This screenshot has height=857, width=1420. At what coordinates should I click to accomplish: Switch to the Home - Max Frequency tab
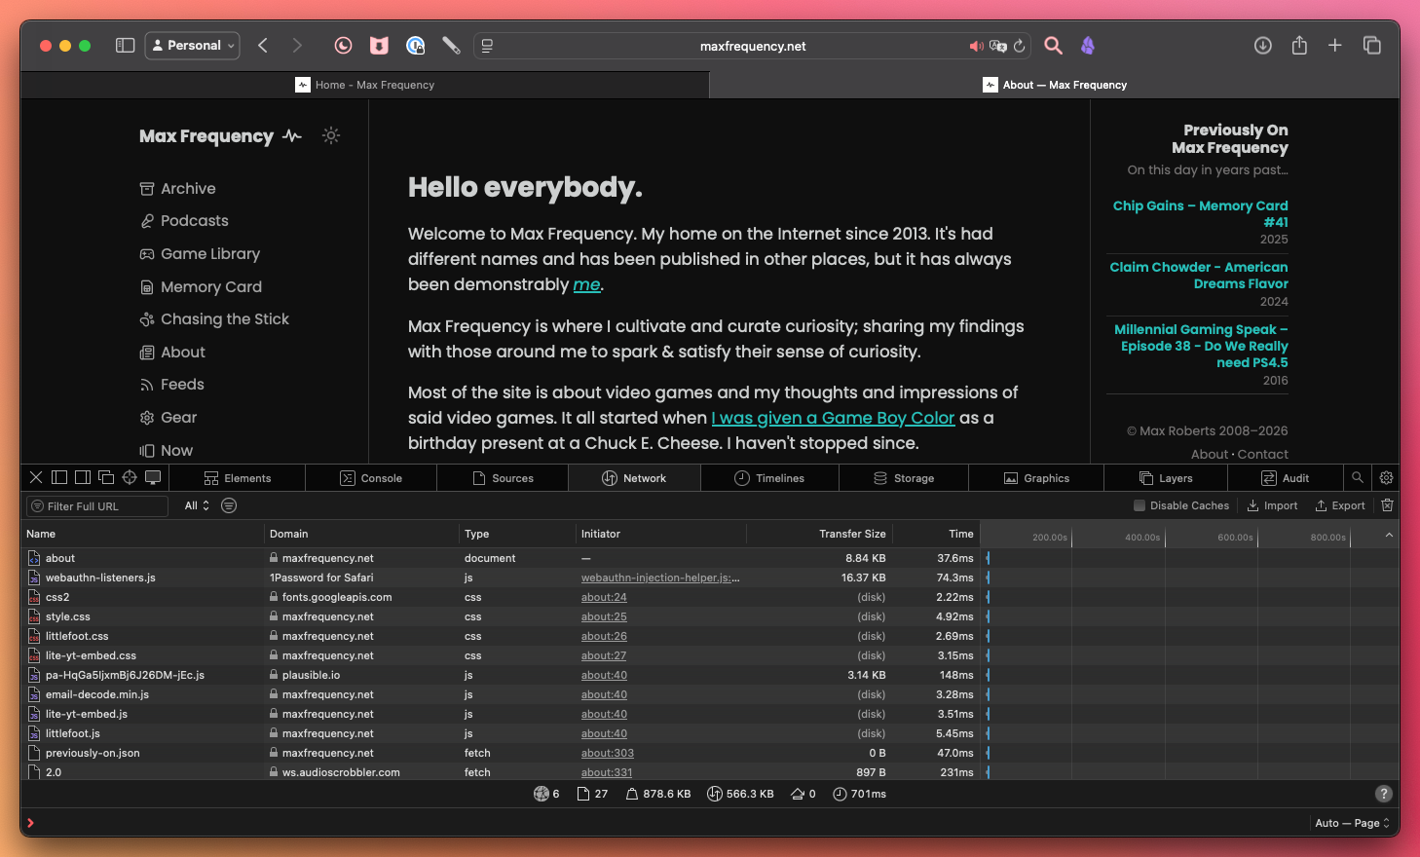[365, 85]
